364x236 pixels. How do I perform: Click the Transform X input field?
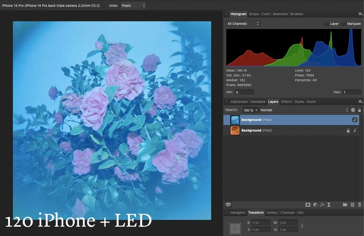pos(261,222)
